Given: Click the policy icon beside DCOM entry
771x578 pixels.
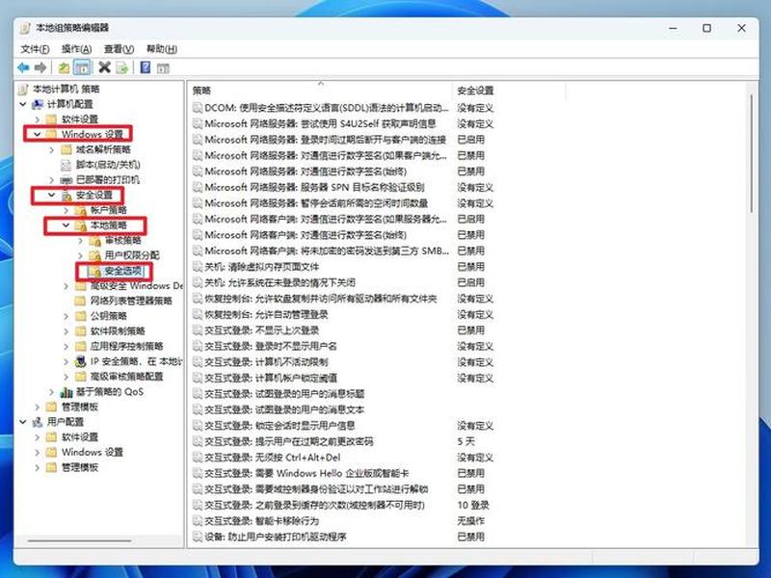Looking at the screenshot, I should pyautogui.click(x=198, y=108).
